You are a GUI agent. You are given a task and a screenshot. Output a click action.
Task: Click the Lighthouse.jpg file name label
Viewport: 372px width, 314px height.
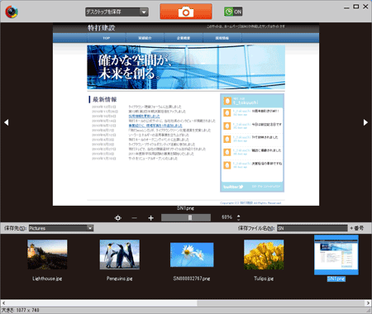point(47,278)
